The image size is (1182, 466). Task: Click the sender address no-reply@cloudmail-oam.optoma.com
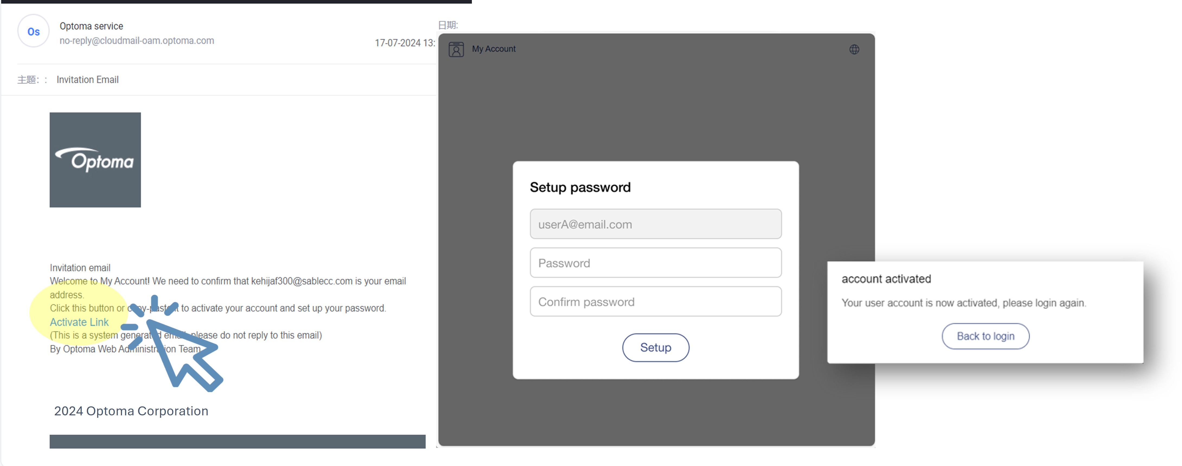137,40
